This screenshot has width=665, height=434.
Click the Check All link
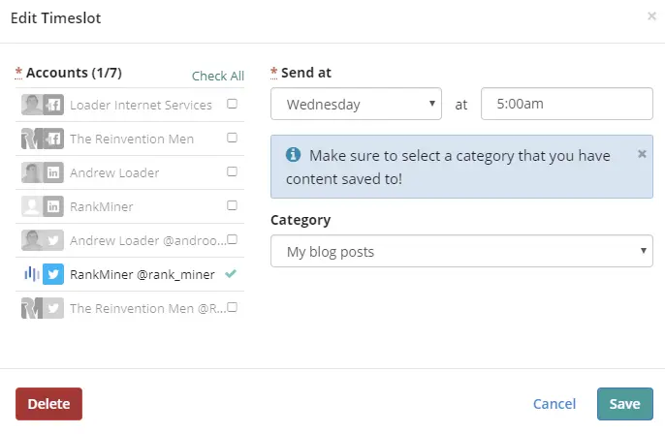pos(218,77)
